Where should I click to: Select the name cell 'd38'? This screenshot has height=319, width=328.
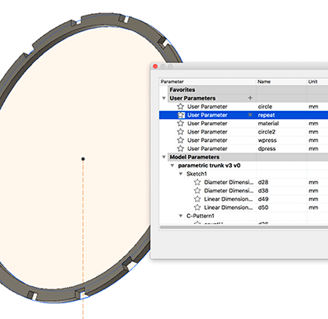point(263,191)
